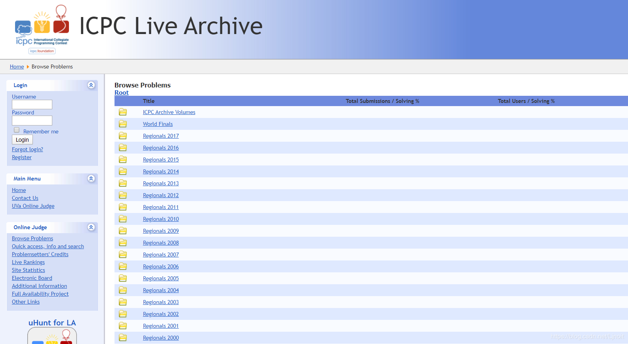
Task: Open the Regionals 2015 link
Action: (x=161, y=160)
